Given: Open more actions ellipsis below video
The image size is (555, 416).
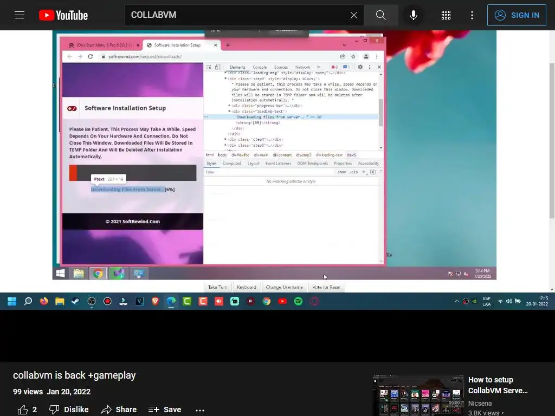Looking at the screenshot, I should click(200, 410).
